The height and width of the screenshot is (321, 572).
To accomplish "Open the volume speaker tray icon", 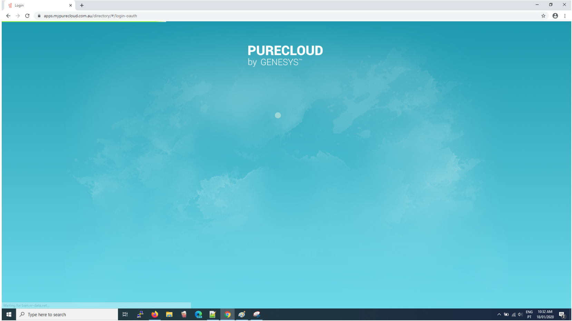I will (x=520, y=314).
